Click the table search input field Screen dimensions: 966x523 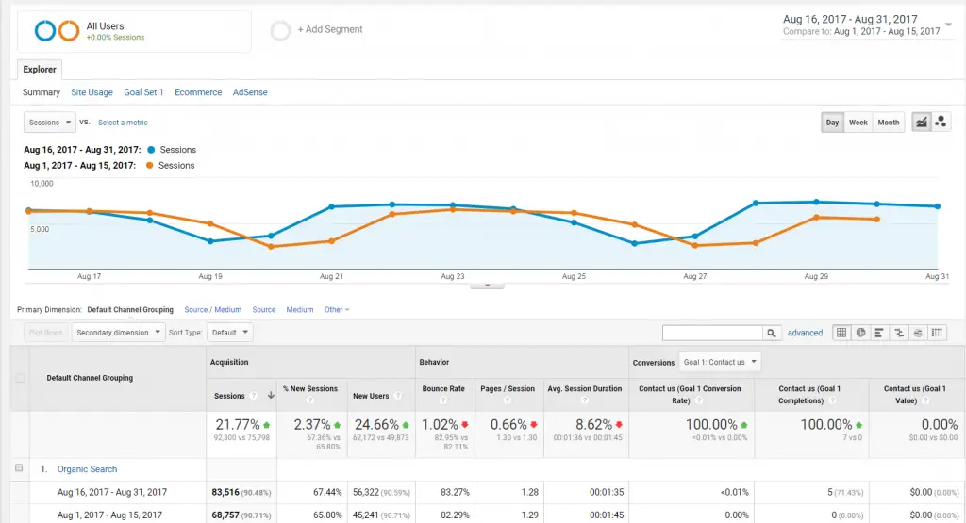[713, 333]
